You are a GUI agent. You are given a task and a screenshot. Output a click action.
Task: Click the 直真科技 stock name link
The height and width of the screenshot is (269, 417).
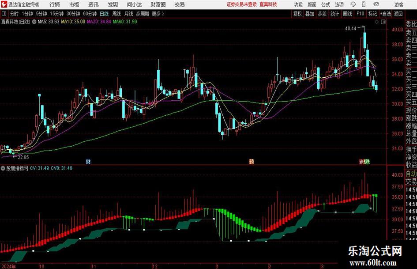pos(268,4)
